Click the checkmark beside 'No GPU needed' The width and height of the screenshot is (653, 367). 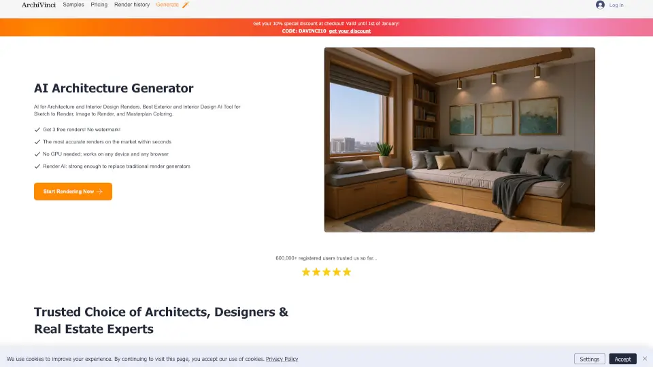click(x=37, y=154)
